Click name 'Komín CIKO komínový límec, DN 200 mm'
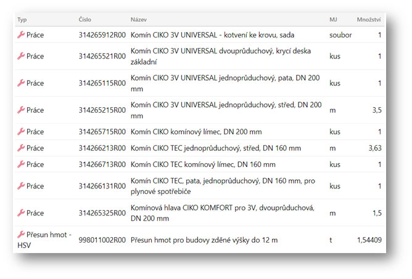Image resolution: width=412 pixels, height=279 pixels. coord(196,132)
